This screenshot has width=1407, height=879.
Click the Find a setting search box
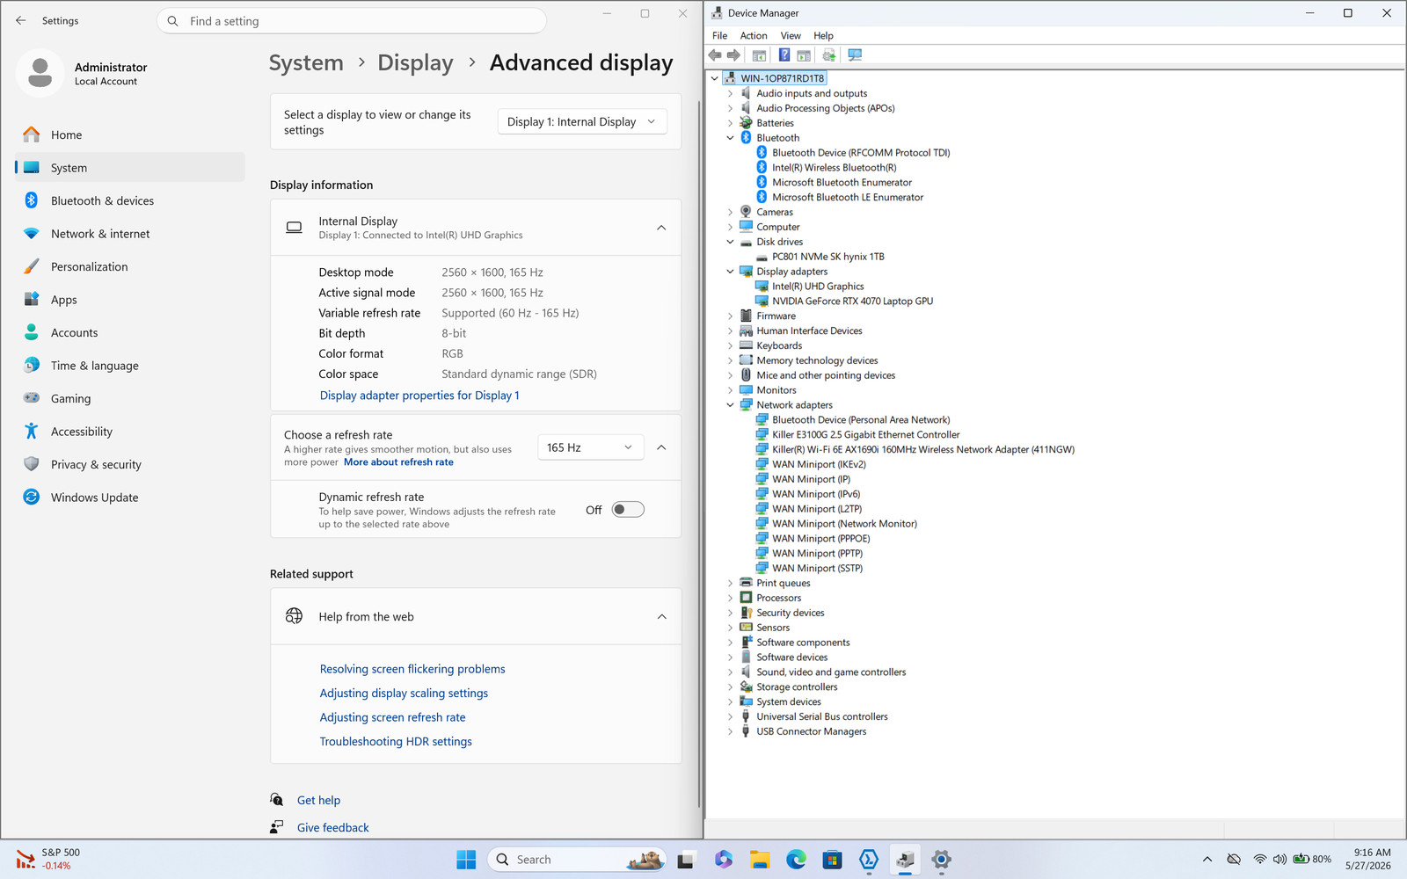click(352, 21)
